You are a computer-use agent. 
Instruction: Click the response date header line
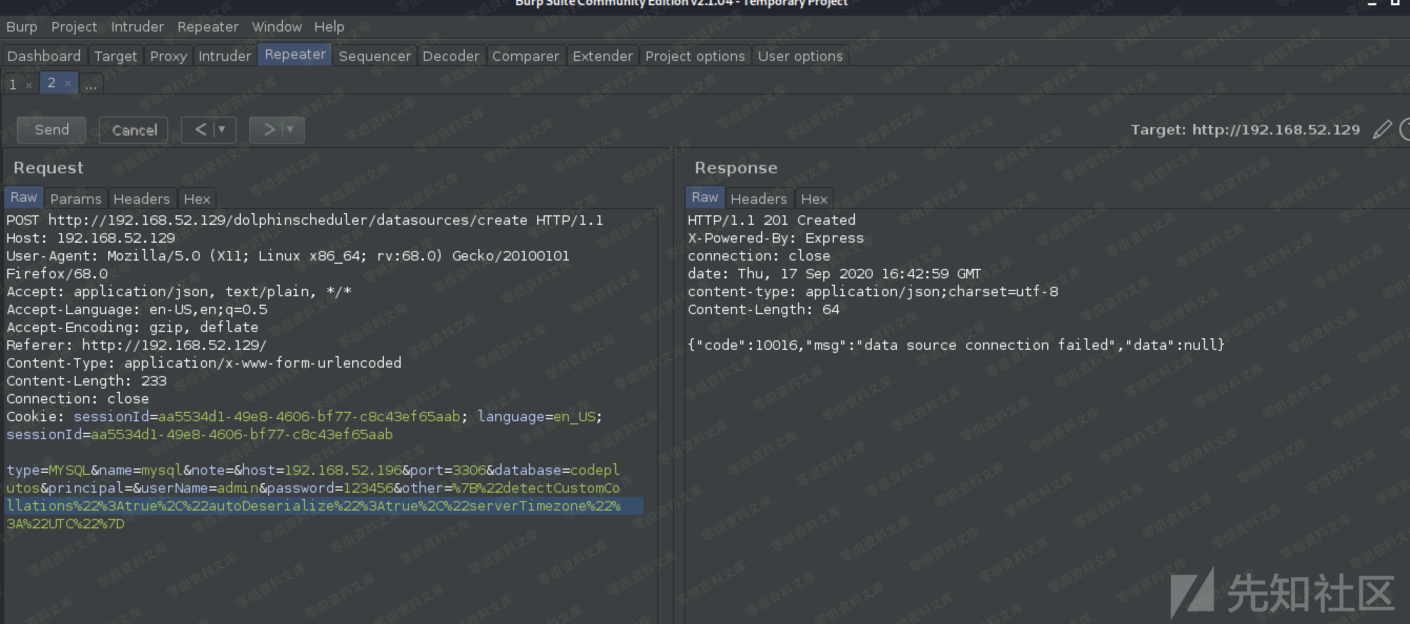(x=834, y=274)
